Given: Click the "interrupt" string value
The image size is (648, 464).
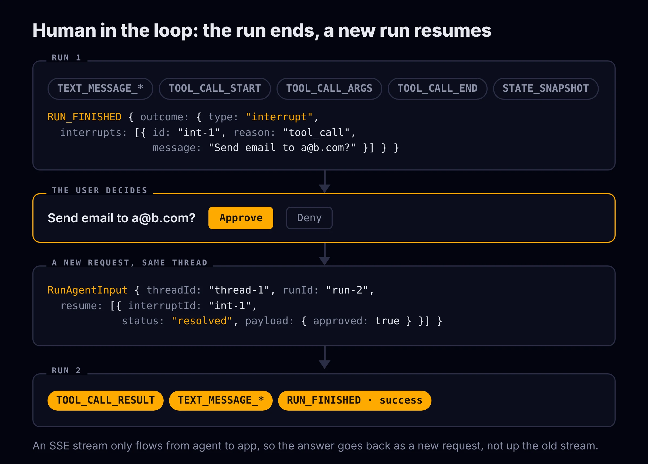Looking at the screenshot, I should (x=279, y=117).
